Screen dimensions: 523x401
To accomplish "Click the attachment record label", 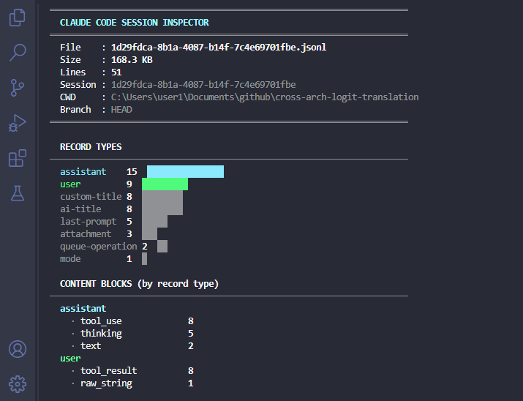I will point(86,234).
